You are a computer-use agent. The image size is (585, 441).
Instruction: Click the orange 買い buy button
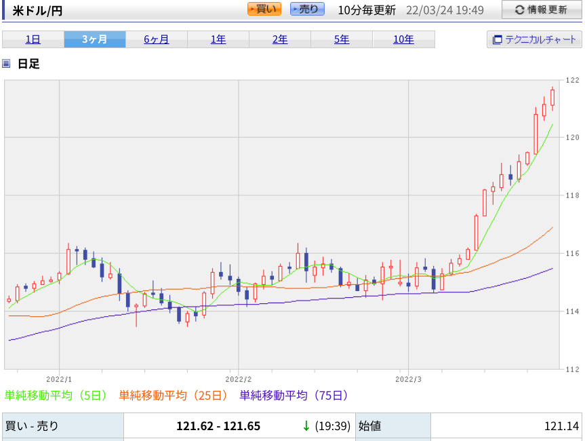pyautogui.click(x=264, y=9)
